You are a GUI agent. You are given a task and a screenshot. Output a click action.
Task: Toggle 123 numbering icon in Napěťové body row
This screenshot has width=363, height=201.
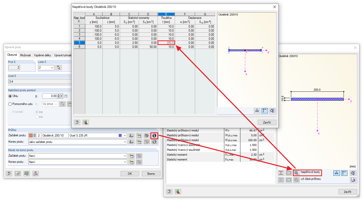(x=289, y=173)
